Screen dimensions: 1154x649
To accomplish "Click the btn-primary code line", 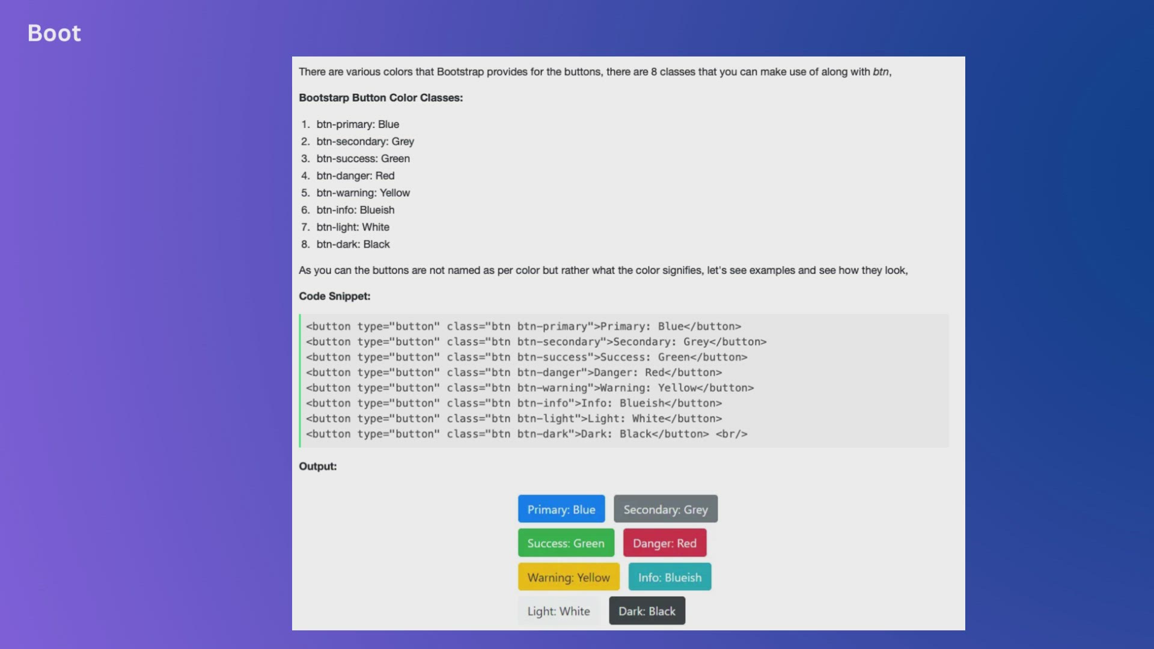I will click(523, 326).
